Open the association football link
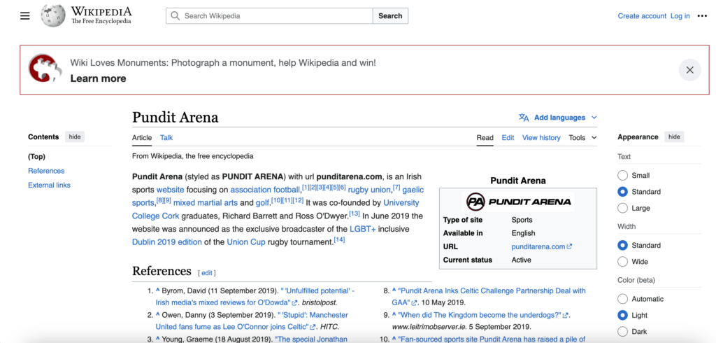This screenshot has height=343, width=716. click(x=266, y=190)
